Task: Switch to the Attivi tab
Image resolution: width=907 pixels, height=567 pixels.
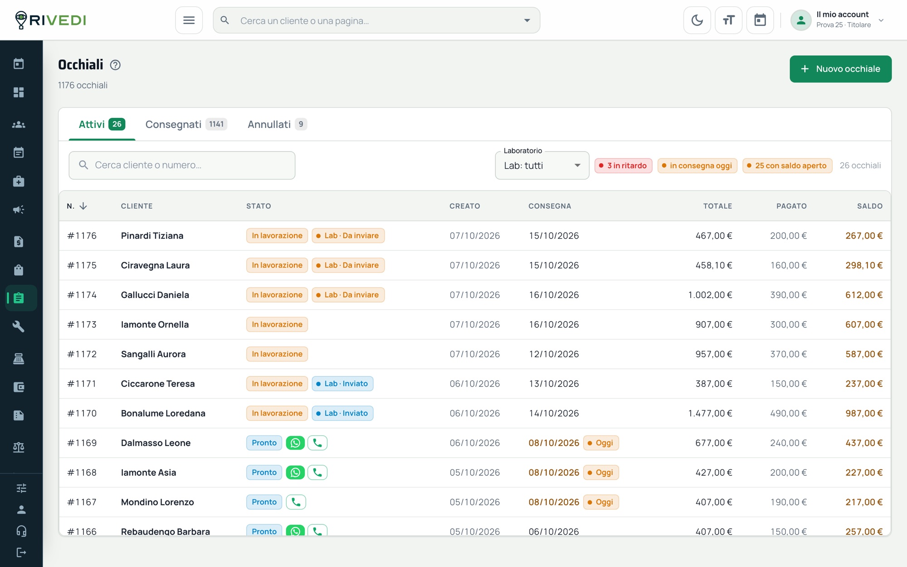Action: [x=102, y=124]
